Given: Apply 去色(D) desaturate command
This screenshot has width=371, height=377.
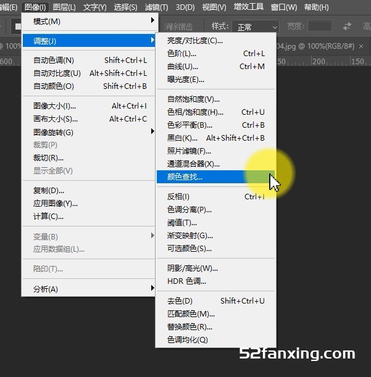Looking at the screenshot, I should pos(215,300).
